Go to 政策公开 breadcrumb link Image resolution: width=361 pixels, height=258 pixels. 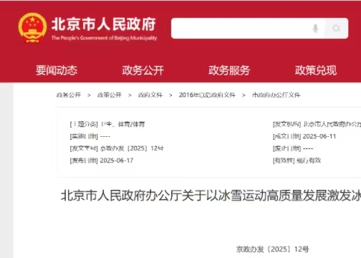[110, 95]
